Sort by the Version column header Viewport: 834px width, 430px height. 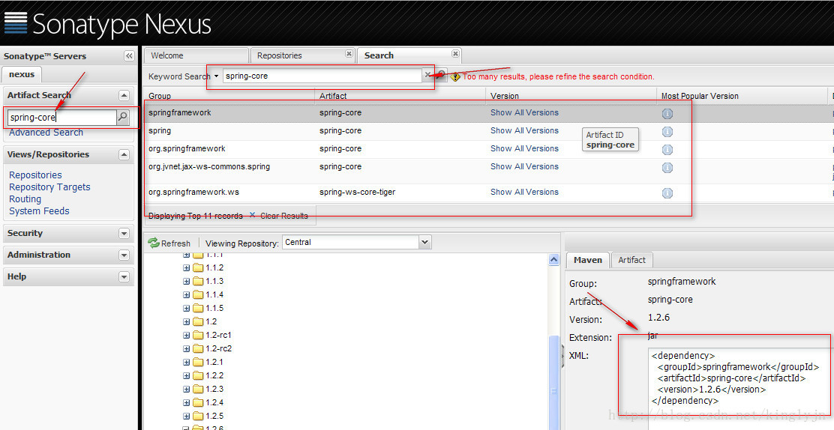(x=571, y=96)
